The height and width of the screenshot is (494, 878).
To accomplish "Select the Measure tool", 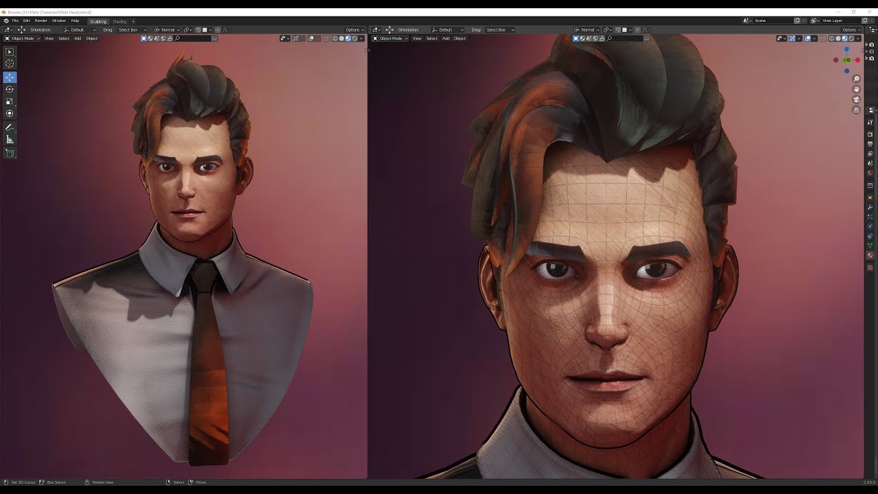I will (10, 139).
